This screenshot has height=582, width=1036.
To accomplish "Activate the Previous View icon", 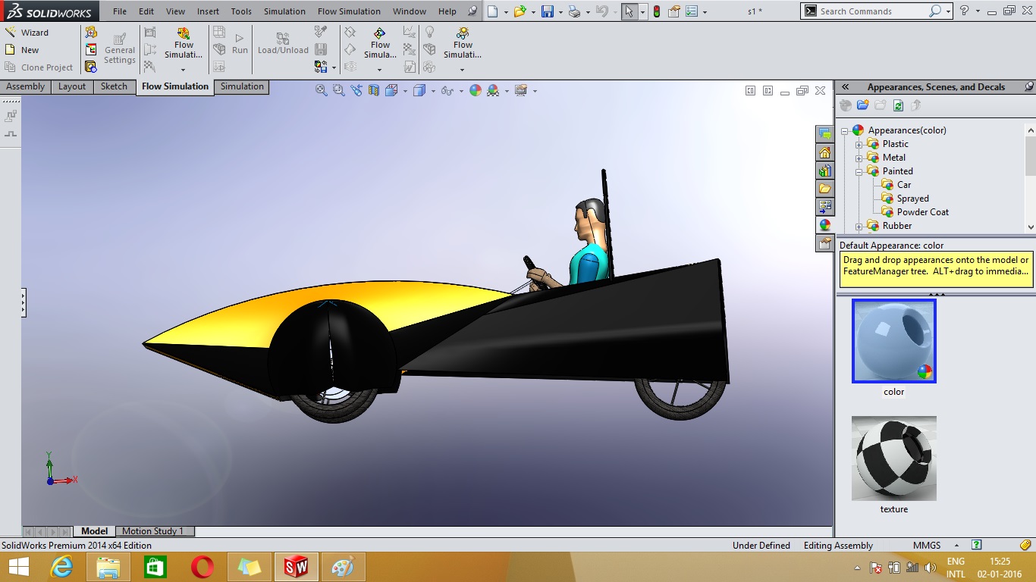I will click(356, 90).
